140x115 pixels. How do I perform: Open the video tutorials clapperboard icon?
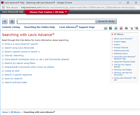tap(110, 28)
